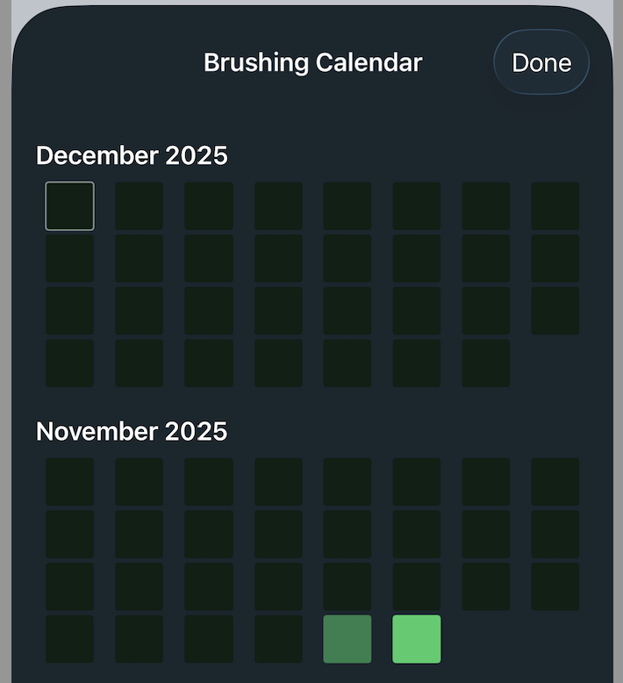Image resolution: width=623 pixels, height=683 pixels.
Task: Select the last square in December's top row
Action: (x=555, y=206)
